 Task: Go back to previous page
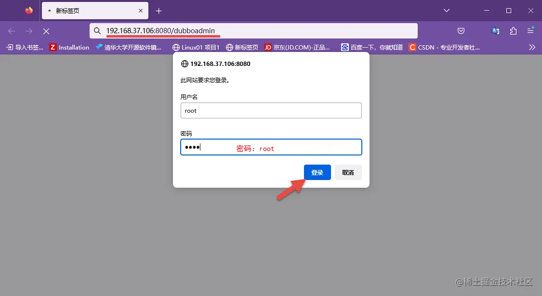[12, 31]
